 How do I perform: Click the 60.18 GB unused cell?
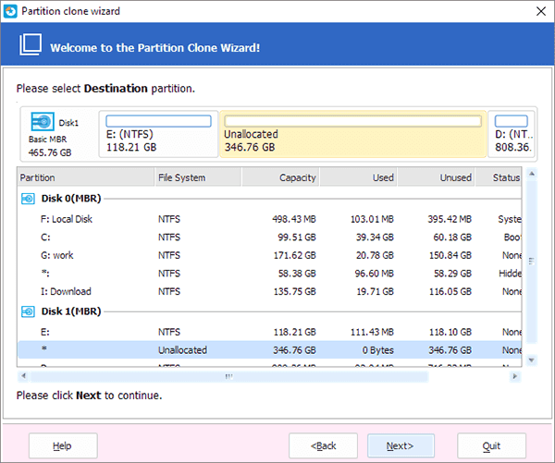(452, 238)
